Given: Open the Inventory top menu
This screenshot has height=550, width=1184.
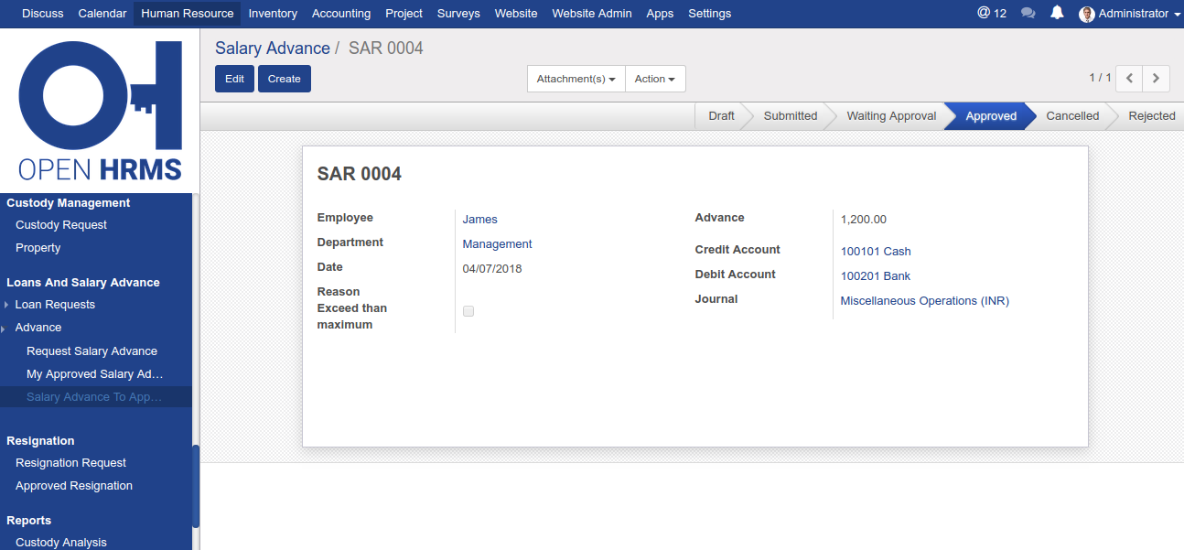Looking at the screenshot, I should [x=273, y=14].
